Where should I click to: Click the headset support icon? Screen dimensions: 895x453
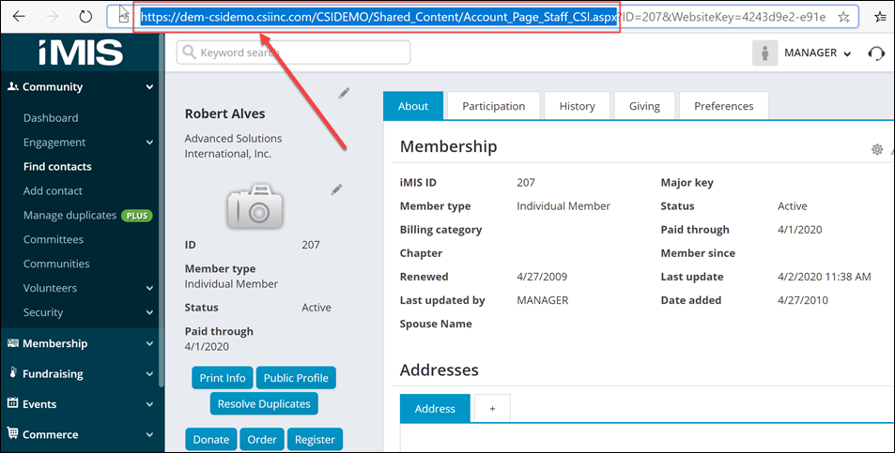[876, 53]
